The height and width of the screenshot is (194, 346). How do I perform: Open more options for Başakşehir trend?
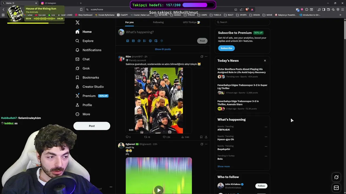(x=266, y=146)
